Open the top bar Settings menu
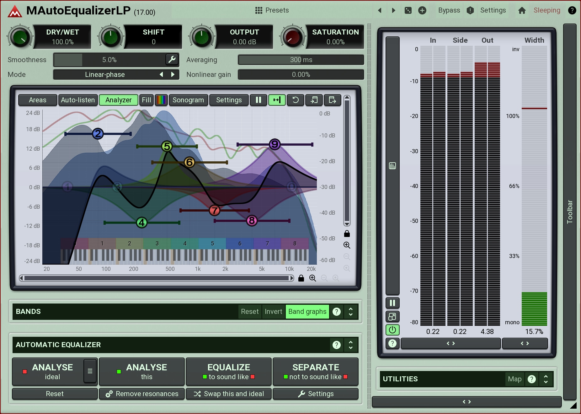Screen dimensions: 581x414 [x=493, y=10]
